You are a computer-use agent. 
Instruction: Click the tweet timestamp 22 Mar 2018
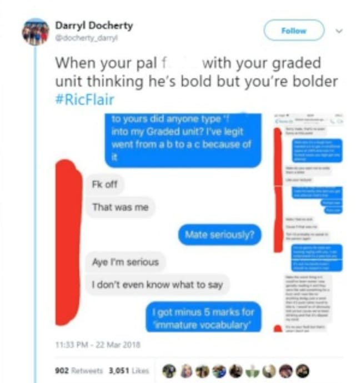coord(98,345)
